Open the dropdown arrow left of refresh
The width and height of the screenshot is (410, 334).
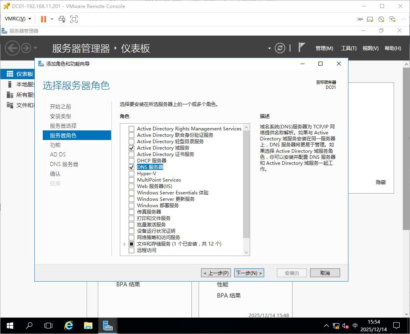pos(269,48)
